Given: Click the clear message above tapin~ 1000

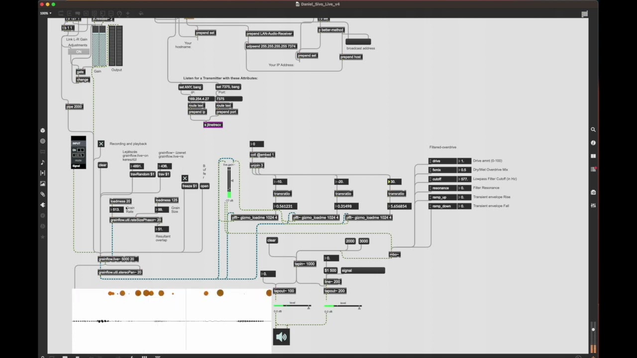Looking at the screenshot, I should tap(271, 240).
